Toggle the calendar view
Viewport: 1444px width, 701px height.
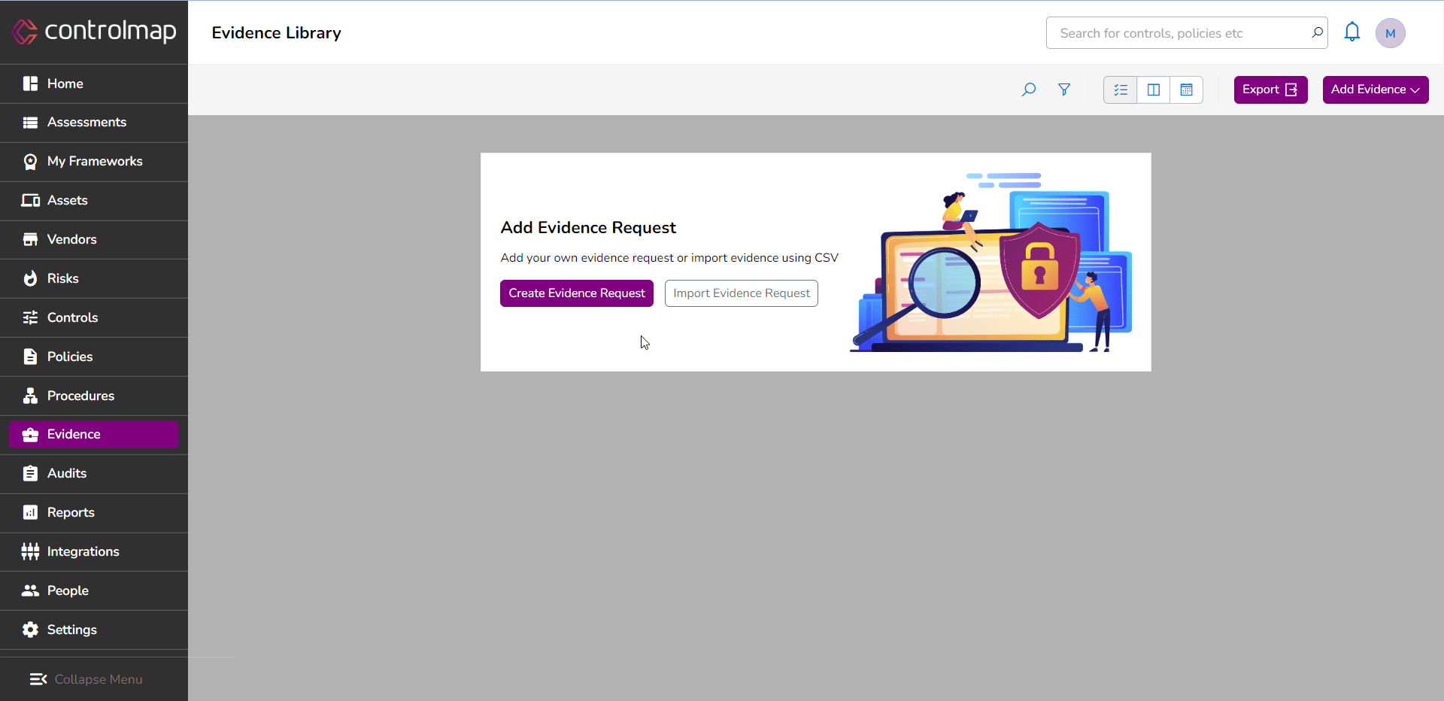(1186, 90)
